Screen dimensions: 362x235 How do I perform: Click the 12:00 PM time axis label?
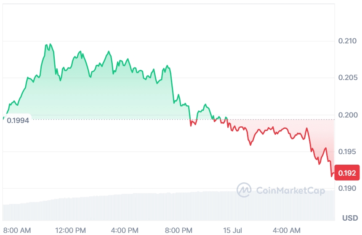tap(71, 230)
